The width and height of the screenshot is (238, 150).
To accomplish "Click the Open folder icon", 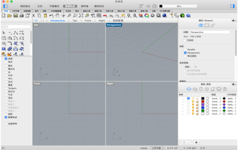I will click(x=10, y=16).
